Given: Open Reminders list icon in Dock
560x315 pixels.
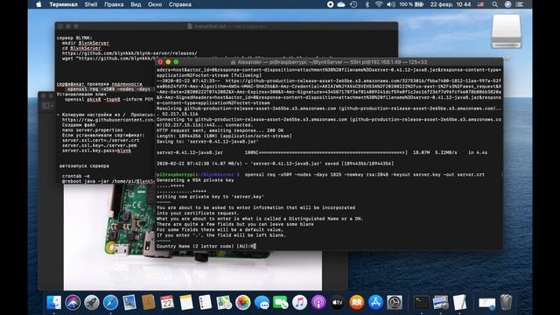Looking at the screenshot, I should (x=205, y=303).
